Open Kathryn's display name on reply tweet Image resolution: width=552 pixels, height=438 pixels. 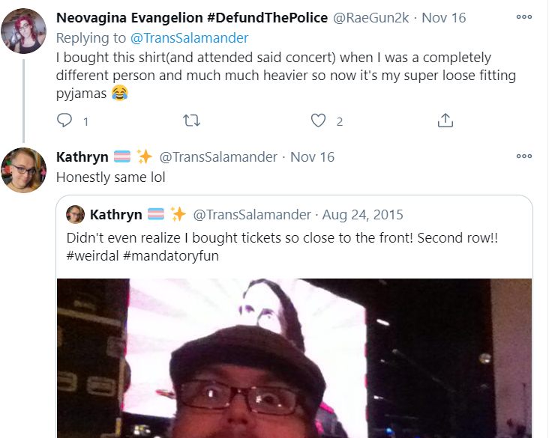[x=82, y=156]
